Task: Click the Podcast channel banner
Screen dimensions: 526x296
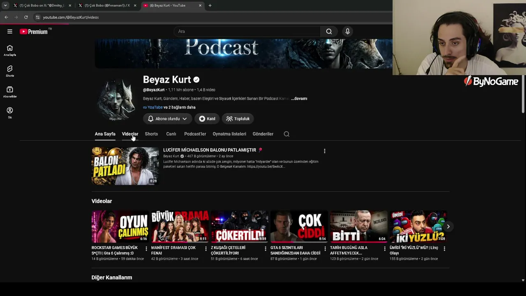Action: tap(243, 53)
